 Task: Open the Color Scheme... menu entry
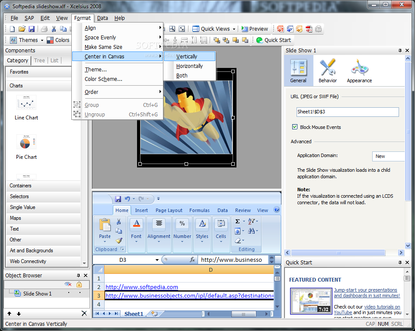click(117, 79)
